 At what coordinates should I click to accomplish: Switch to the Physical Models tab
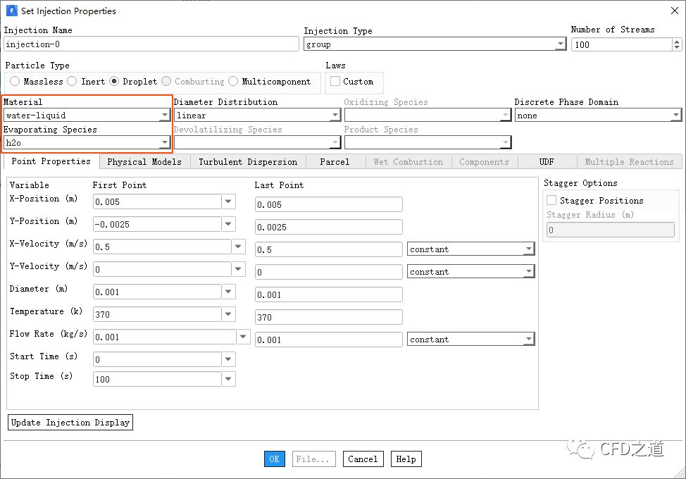144,162
